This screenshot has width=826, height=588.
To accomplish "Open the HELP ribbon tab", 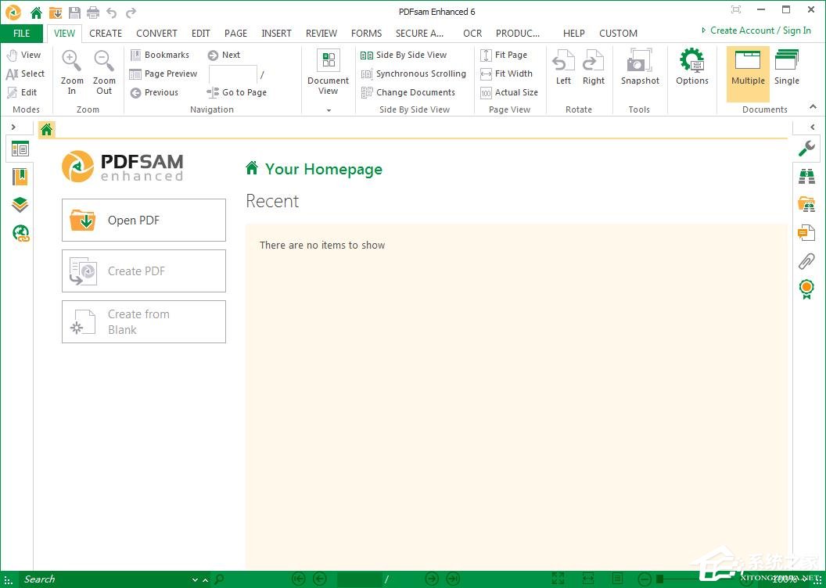I will [x=573, y=33].
